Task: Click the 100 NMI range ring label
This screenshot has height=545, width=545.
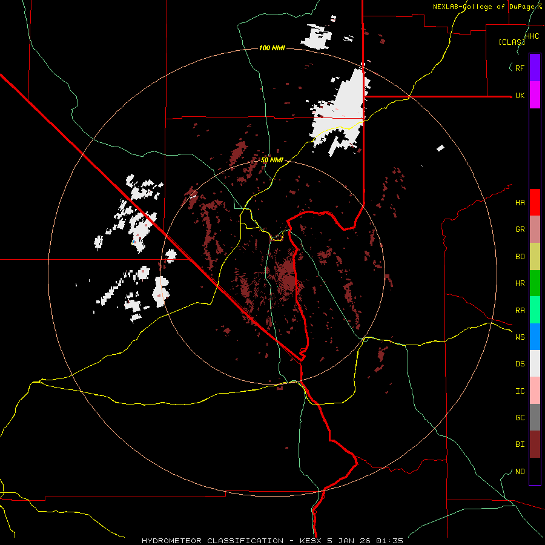Action: tap(272, 48)
